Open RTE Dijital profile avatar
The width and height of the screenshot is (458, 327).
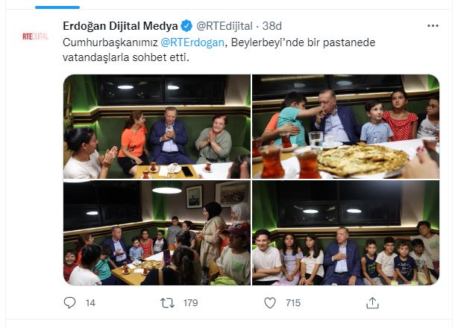(x=35, y=36)
